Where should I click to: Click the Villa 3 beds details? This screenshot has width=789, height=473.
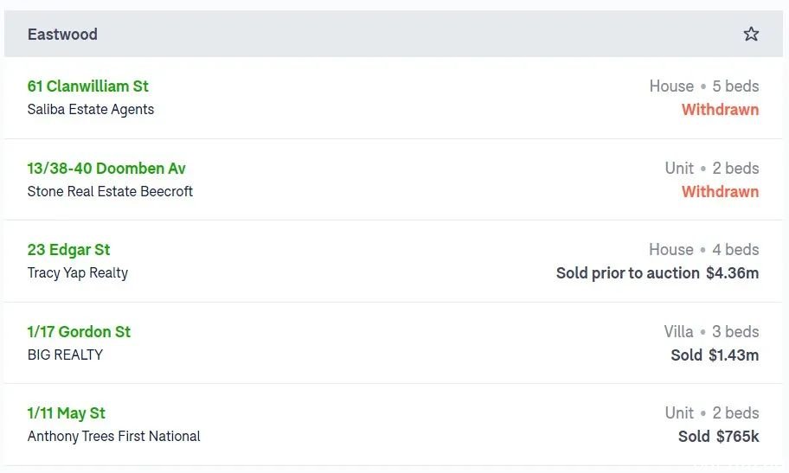[711, 332]
